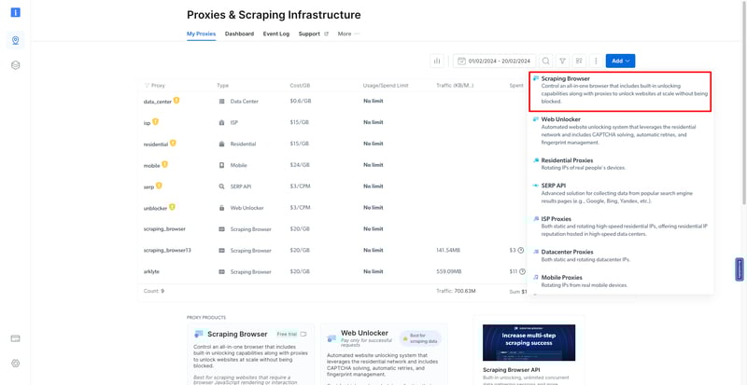Expand the More tab menu
The height and width of the screenshot is (385, 747).
(348, 34)
